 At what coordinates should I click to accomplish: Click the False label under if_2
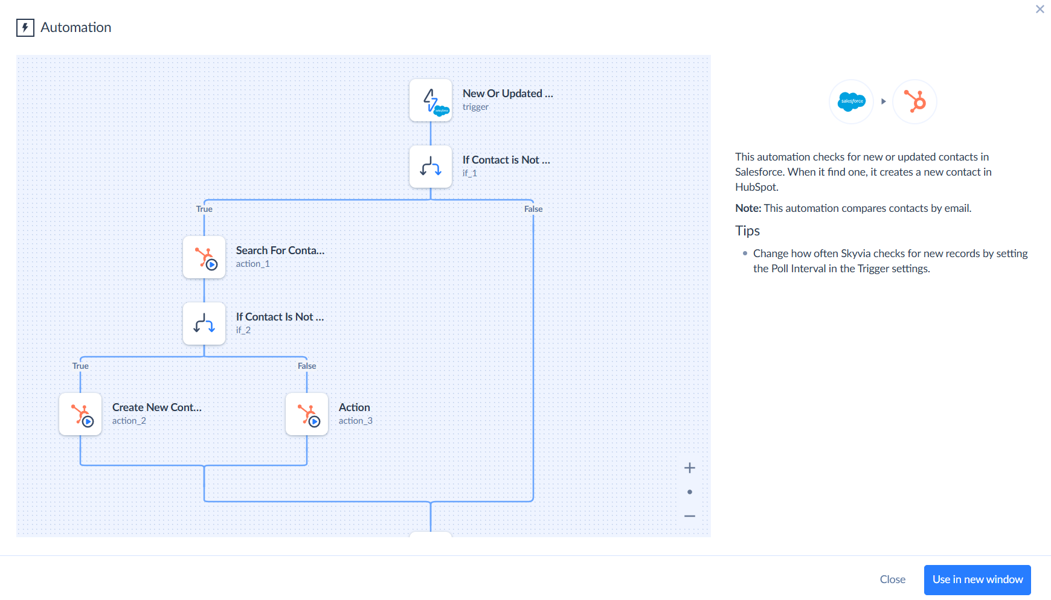point(307,366)
